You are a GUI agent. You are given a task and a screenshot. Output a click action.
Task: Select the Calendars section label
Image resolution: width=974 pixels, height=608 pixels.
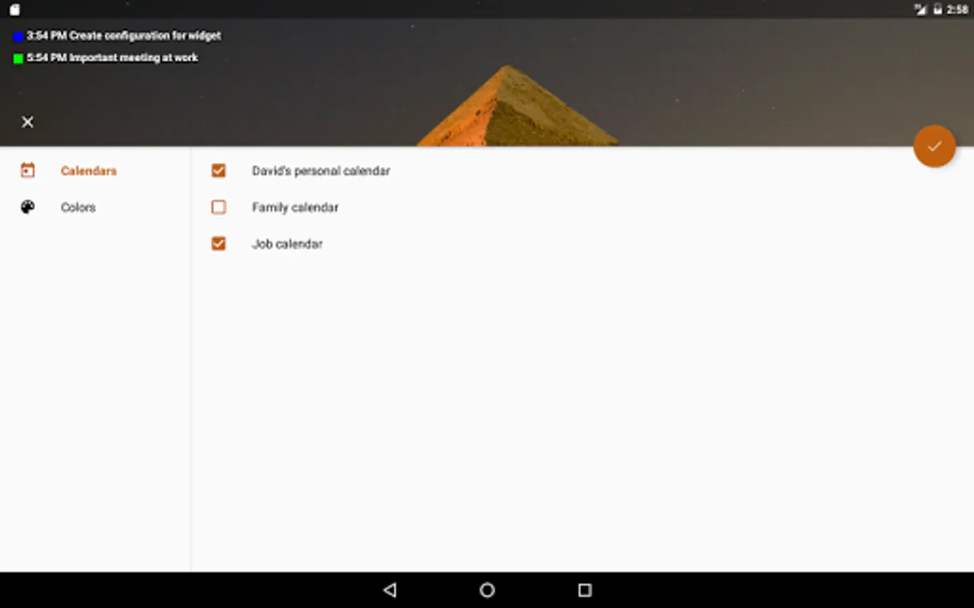pos(89,171)
